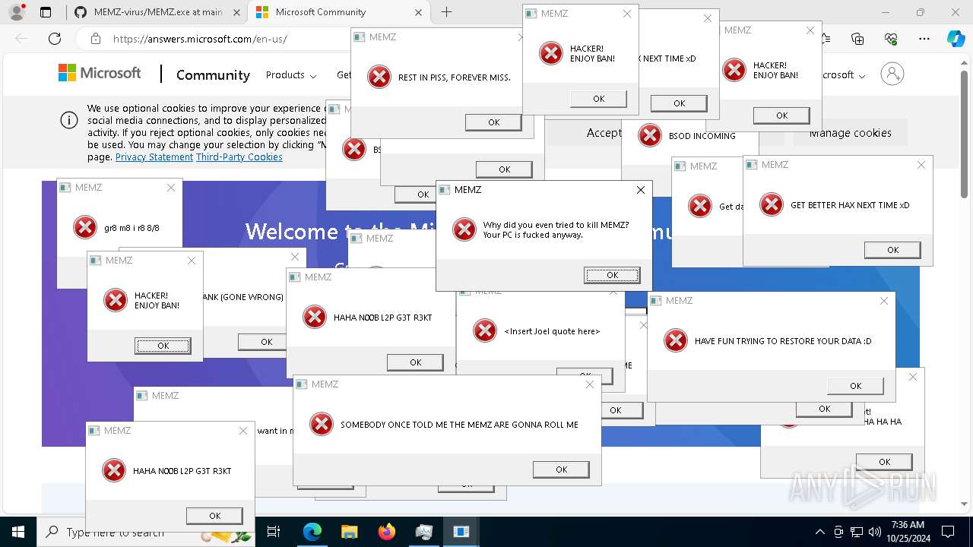The image size is (973, 547).
Task: Click the Manage cookies button
Action: [851, 133]
